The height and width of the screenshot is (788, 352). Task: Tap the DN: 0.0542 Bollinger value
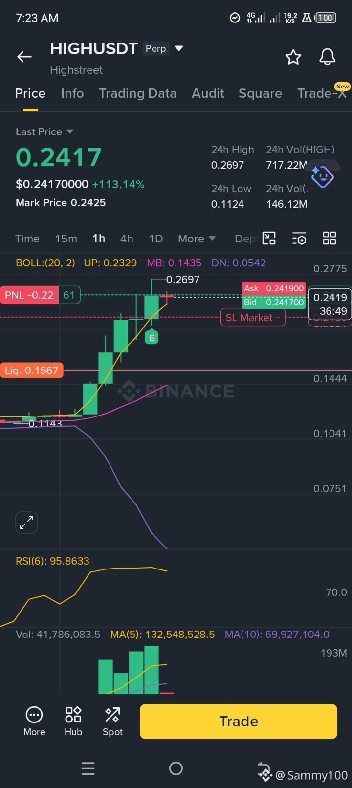239,263
